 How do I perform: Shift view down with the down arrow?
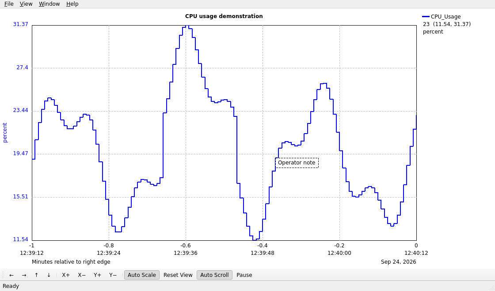(49, 275)
